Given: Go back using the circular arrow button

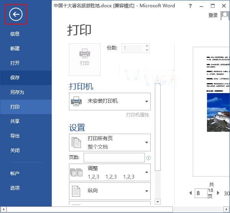Looking at the screenshot, I should point(16,15).
